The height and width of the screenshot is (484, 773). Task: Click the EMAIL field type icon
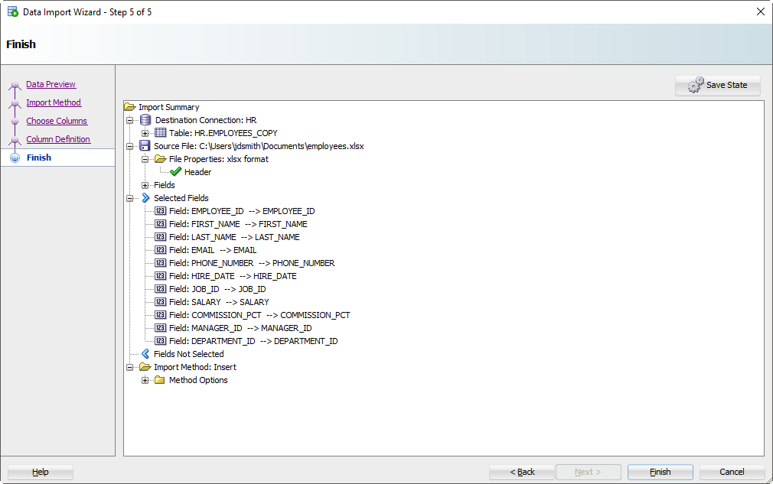[x=160, y=250]
